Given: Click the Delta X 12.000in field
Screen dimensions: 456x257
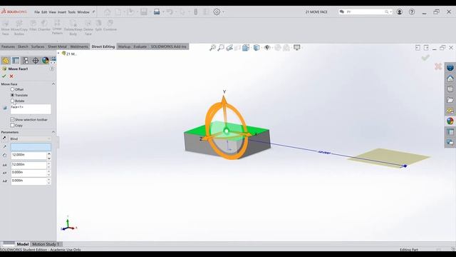Looking at the screenshot, I should pos(28,165).
